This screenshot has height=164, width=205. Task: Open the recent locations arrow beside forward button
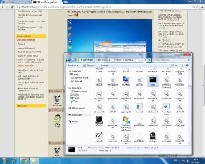point(75,60)
